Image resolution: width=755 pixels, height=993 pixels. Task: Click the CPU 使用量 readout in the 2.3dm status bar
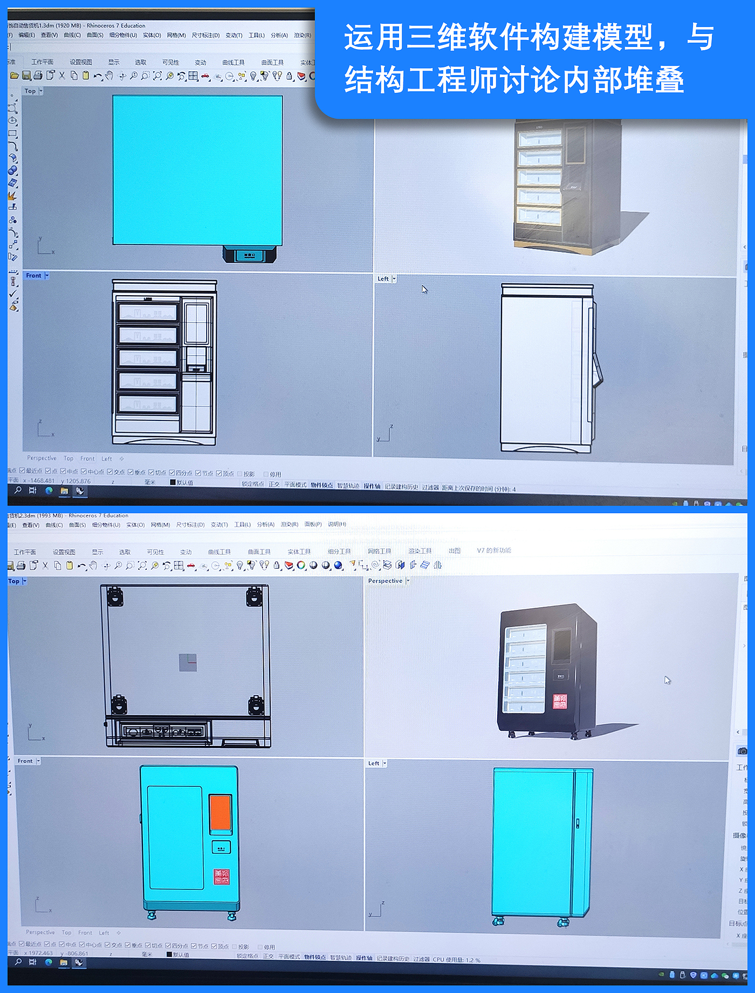pyautogui.click(x=456, y=960)
